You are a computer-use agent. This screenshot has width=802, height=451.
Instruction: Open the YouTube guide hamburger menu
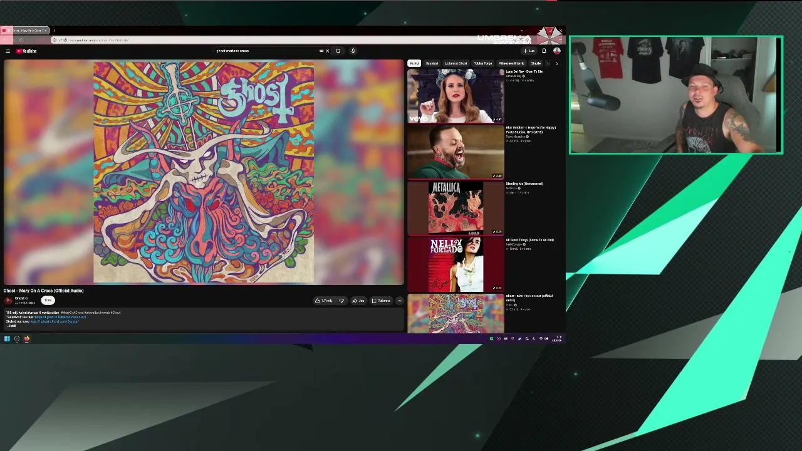8,51
